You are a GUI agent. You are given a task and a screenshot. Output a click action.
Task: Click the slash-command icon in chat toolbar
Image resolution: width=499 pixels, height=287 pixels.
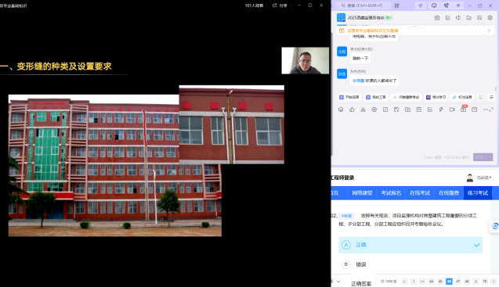(385, 109)
